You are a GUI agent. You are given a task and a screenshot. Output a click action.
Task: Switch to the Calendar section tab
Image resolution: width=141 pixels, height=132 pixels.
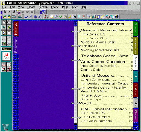click(136, 62)
